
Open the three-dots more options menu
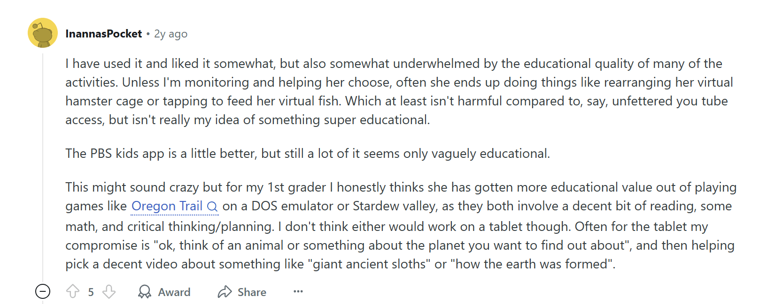coord(298,291)
